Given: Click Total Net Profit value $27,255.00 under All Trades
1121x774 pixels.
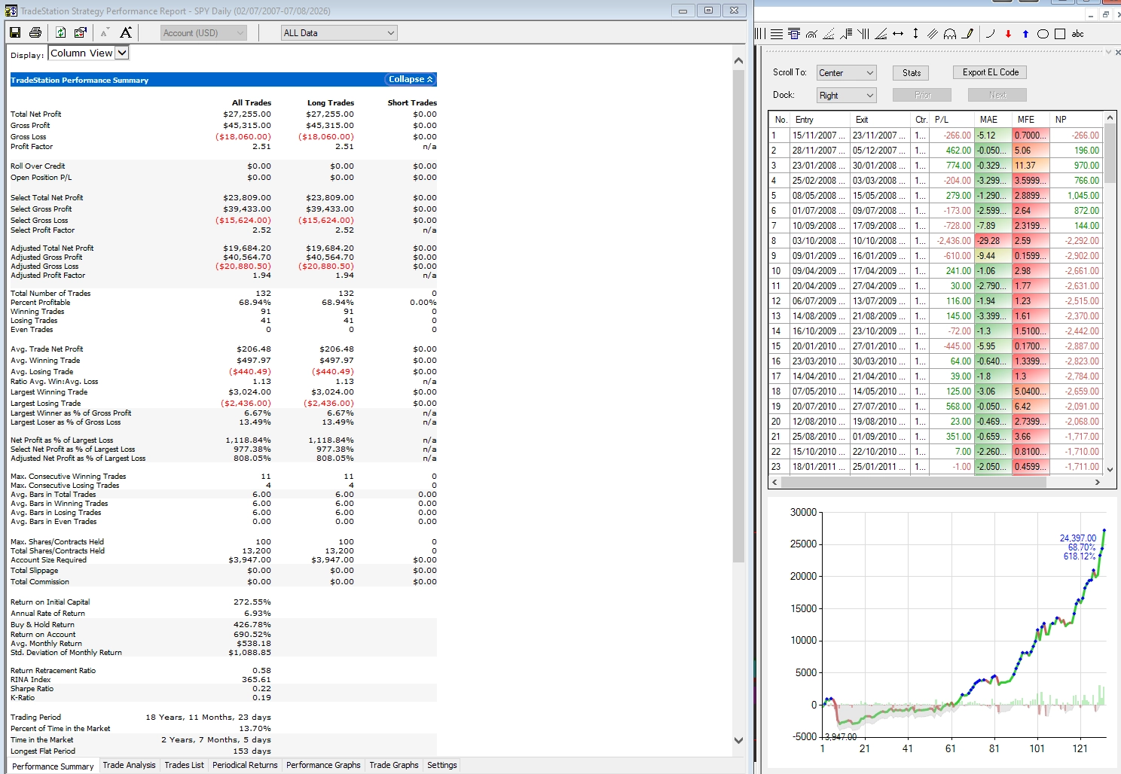Looking at the screenshot, I should click(247, 114).
